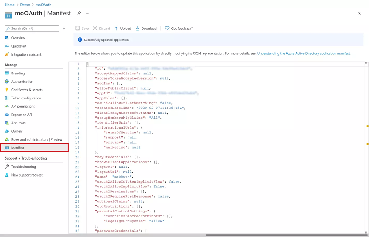Screen dimensions: 369x237
Task: Click the Certificates & secrets key icon
Action: pyautogui.click(x=7, y=90)
